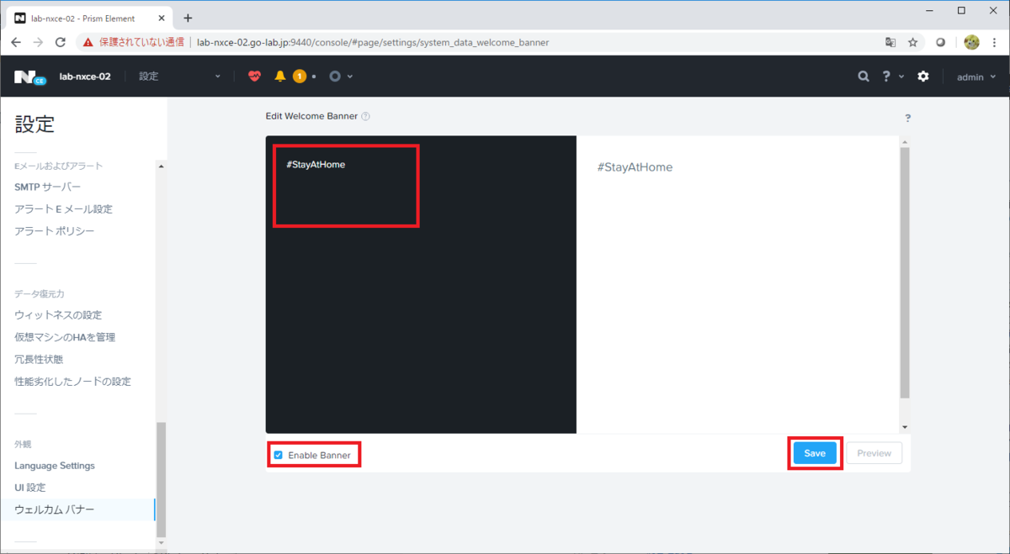Click the settings sidebar scrollbar thumb
Image resolution: width=1010 pixels, height=554 pixels.
[161, 477]
